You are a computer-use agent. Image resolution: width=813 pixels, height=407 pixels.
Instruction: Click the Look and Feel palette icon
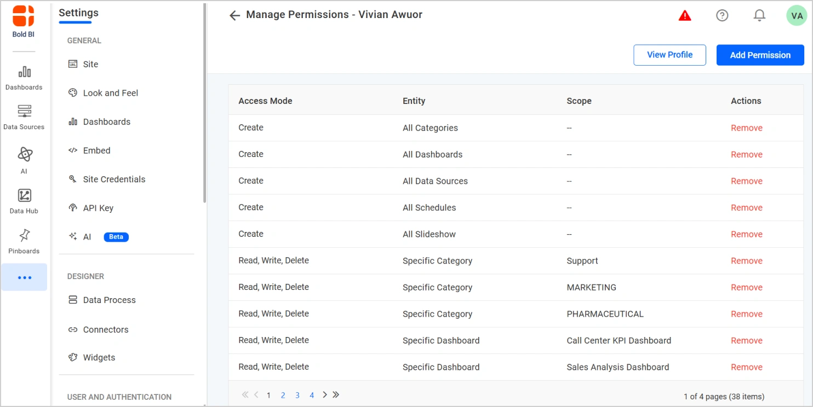pos(73,92)
